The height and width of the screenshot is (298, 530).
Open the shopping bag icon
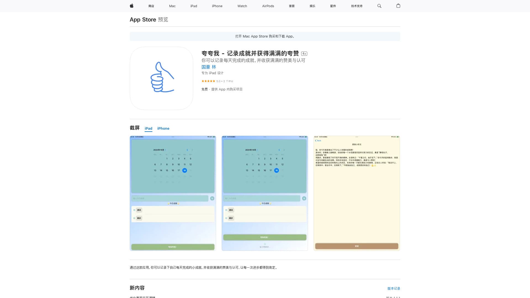click(398, 6)
